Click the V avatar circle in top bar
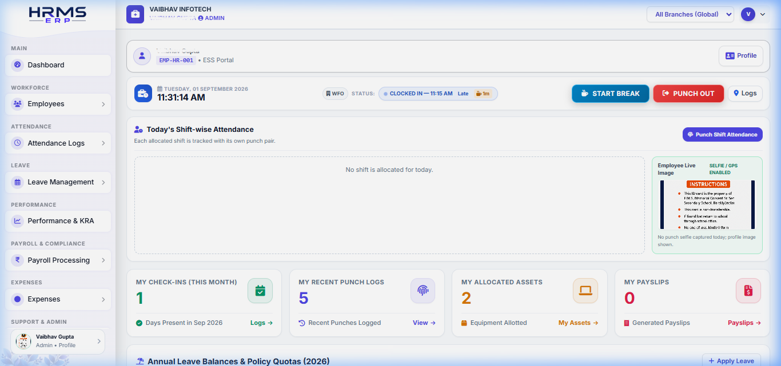This screenshot has height=366, width=781. coord(748,14)
